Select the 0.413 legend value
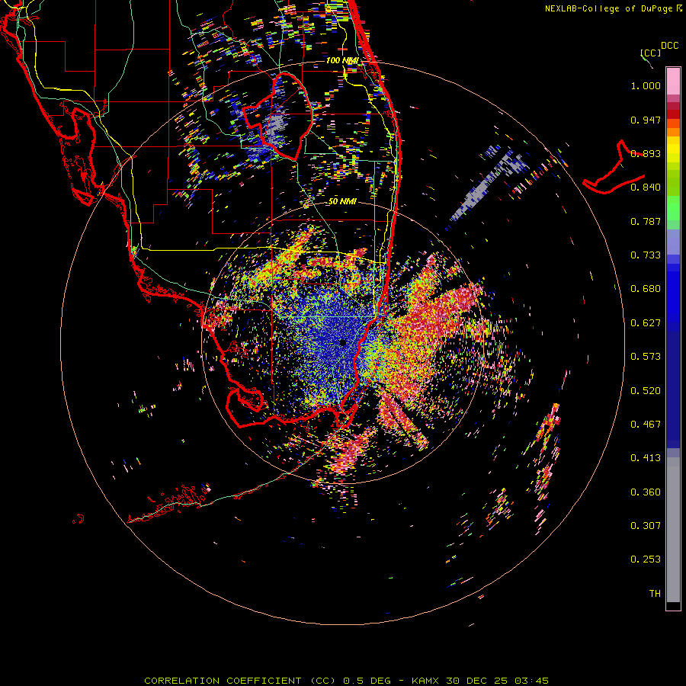 click(x=646, y=458)
